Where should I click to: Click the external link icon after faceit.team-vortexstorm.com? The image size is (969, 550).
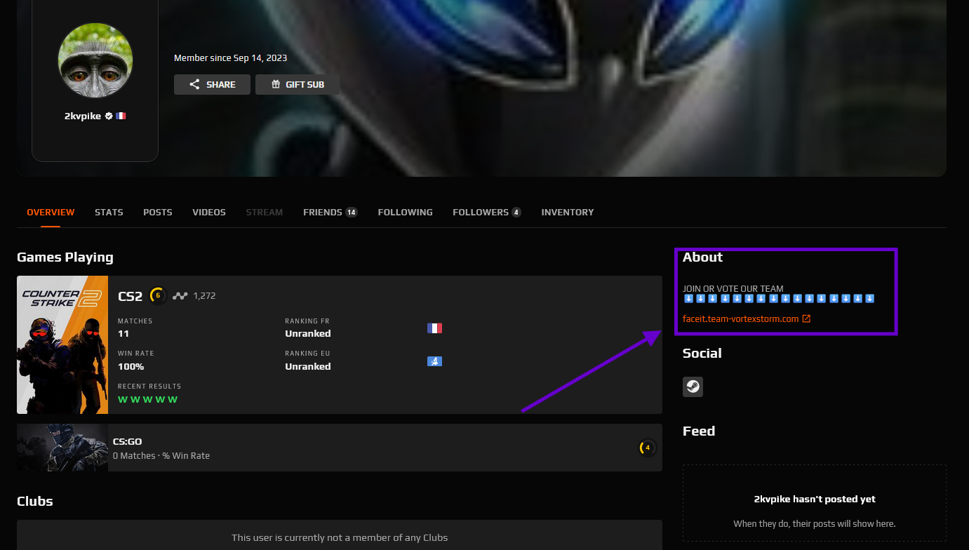pos(806,319)
